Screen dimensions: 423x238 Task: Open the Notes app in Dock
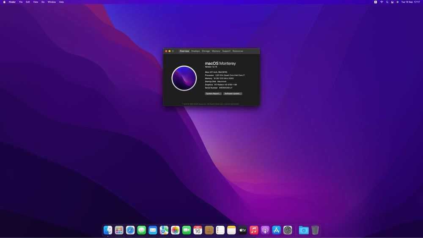tap(231, 230)
